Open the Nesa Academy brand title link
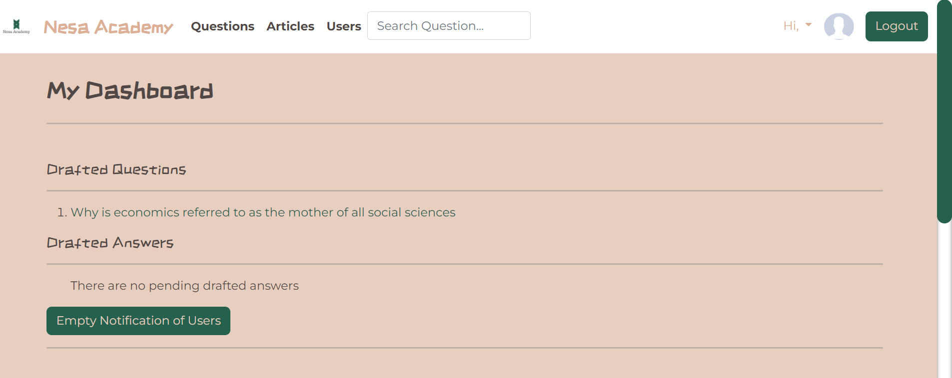The image size is (952, 378). [x=108, y=26]
